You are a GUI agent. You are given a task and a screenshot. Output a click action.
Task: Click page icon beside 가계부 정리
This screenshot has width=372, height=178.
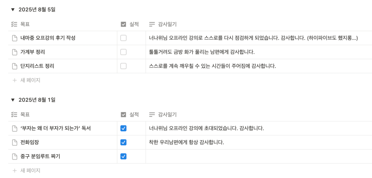click(x=15, y=52)
